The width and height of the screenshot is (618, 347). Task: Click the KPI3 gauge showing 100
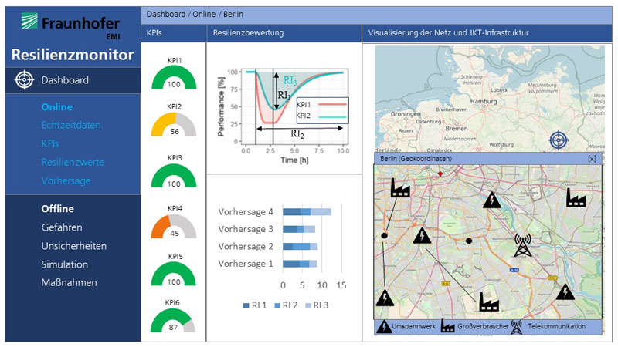174,176
